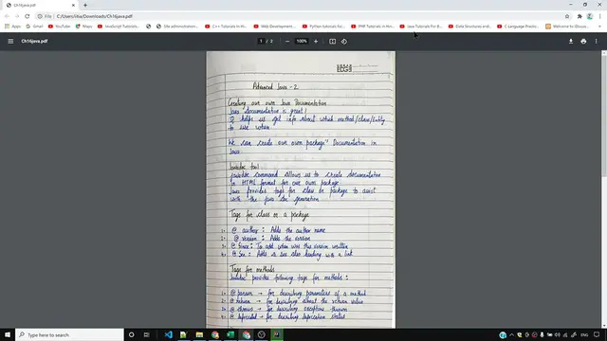Select the Ch16java.pdf tab
This screenshot has height=341, width=607.
[x=39, y=5]
